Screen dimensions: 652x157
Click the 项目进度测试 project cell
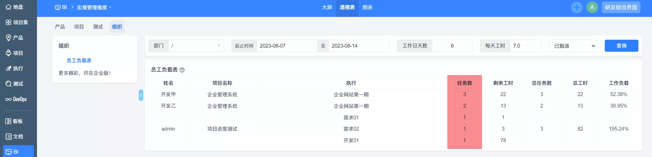pos(222,129)
